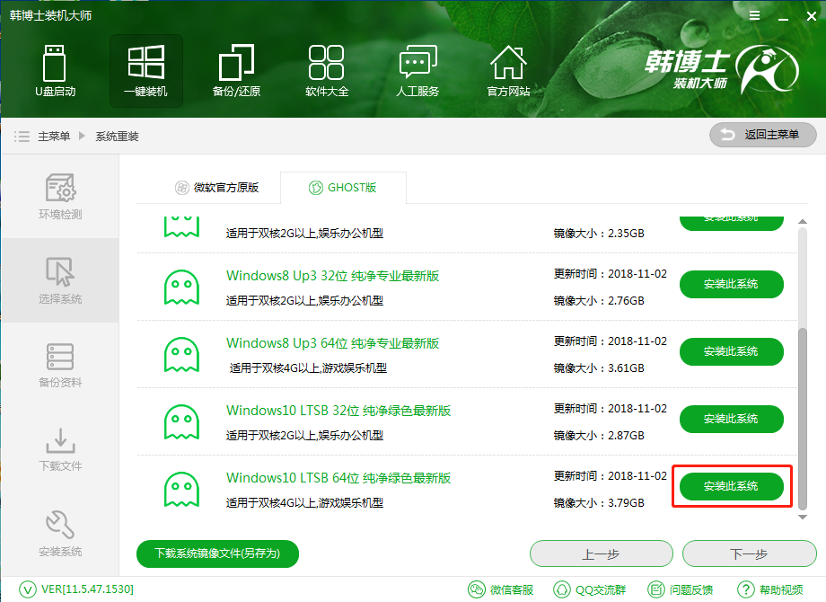Click 下载系统镜像文件(另存为) to save image
The image size is (826, 602).
217,553
